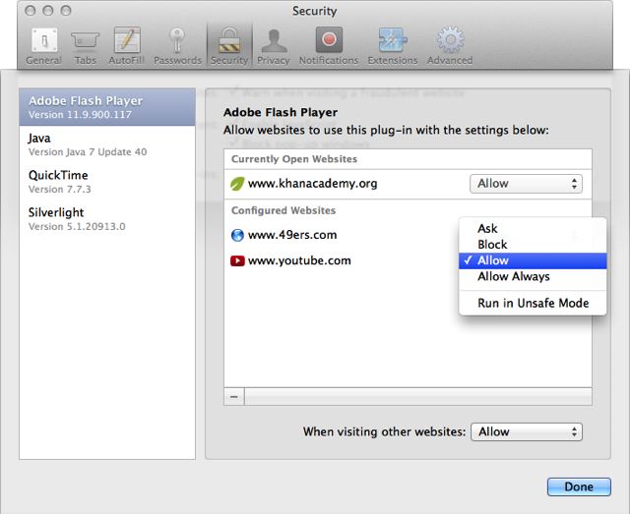
Task: Select the QuickTime plug-in in sidebar
Action: (107, 182)
